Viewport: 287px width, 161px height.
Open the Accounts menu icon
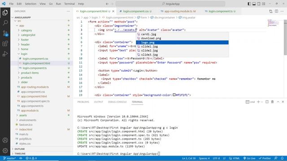tap(5, 140)
